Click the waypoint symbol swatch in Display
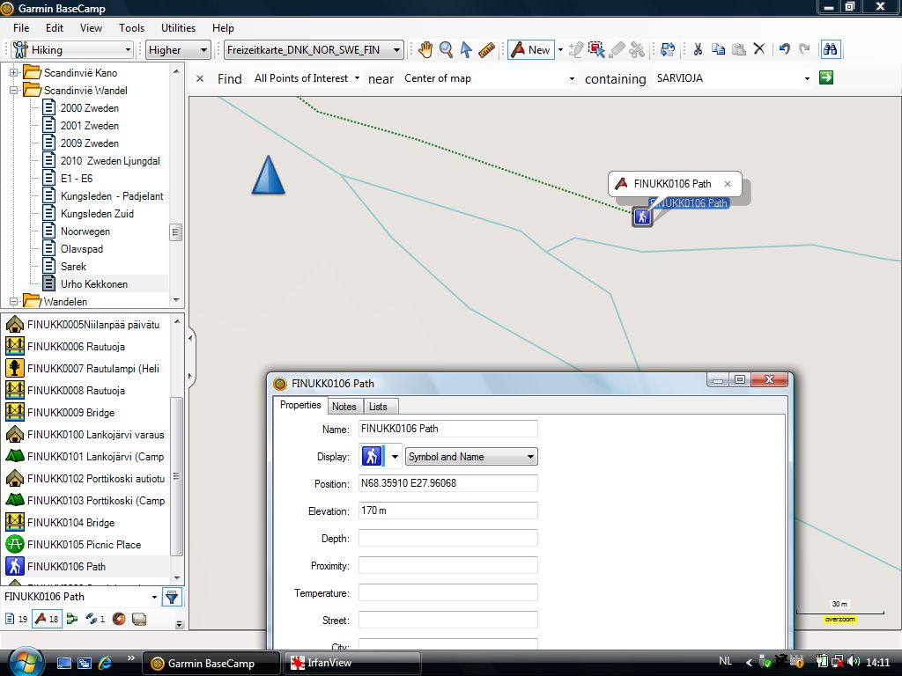The width and height of the screenshot is (902, 676). coord(373,456)
